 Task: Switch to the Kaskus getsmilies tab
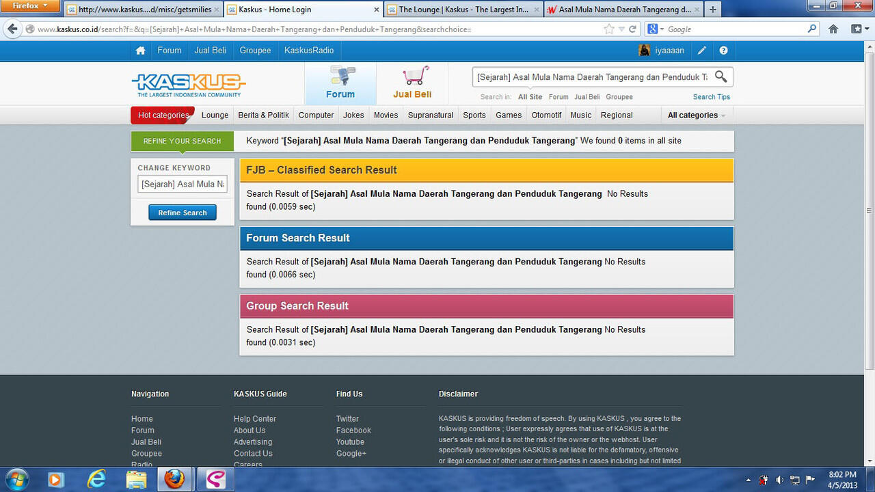click(144, 10)
